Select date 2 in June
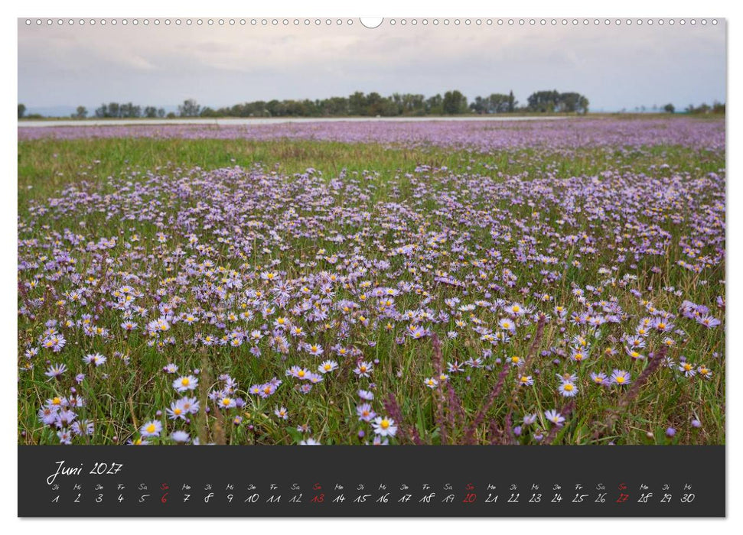 [77, 498]
